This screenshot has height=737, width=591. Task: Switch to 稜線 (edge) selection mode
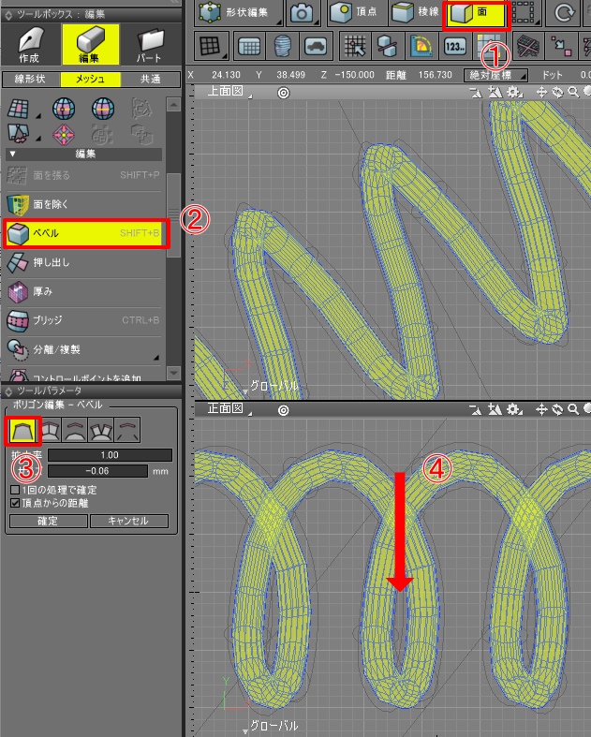(413, 14)
